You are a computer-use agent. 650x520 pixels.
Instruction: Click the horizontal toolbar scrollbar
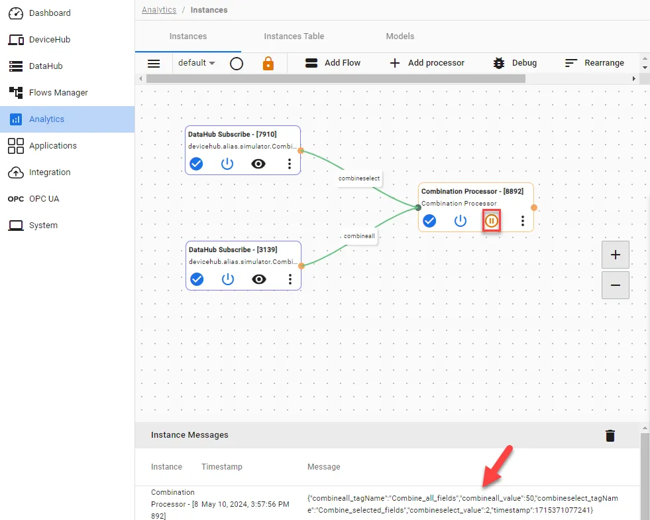pos(336,79)
